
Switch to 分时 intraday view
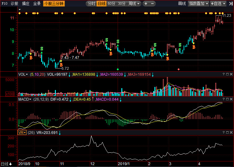(91, 4)
